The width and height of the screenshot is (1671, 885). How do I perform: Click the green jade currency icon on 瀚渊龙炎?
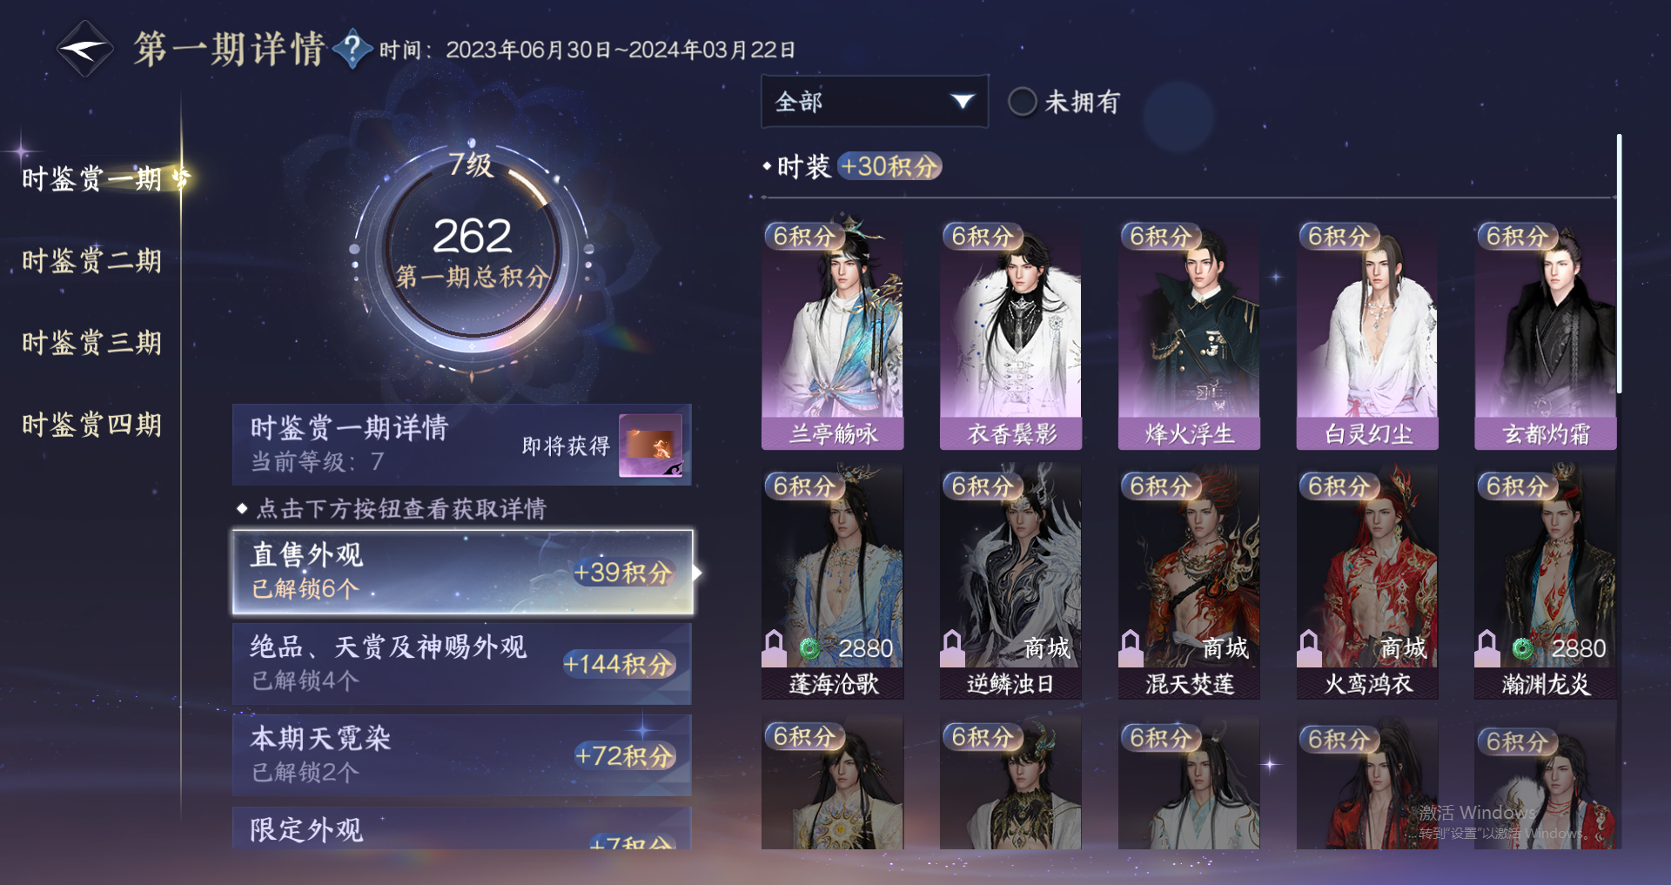[1522, 648]
